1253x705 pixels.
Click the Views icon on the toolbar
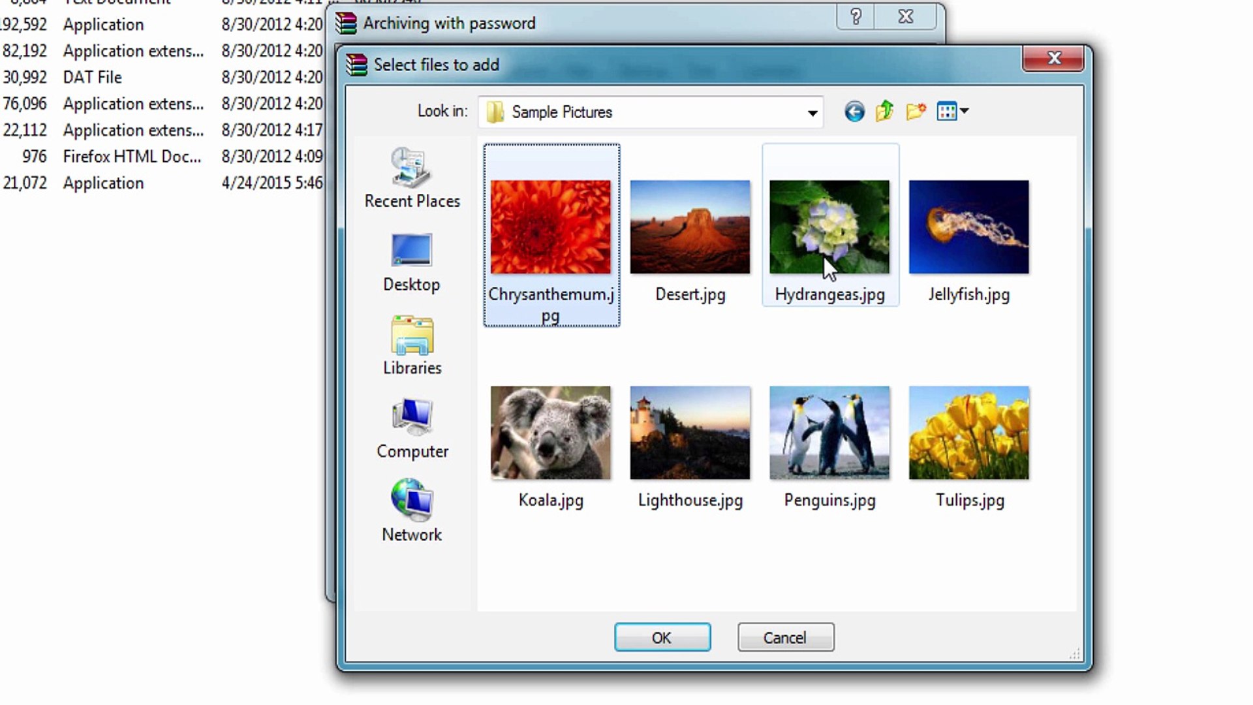(946, 111)
